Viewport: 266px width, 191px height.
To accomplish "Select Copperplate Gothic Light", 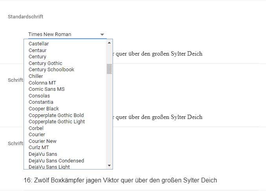I will 65,122.
